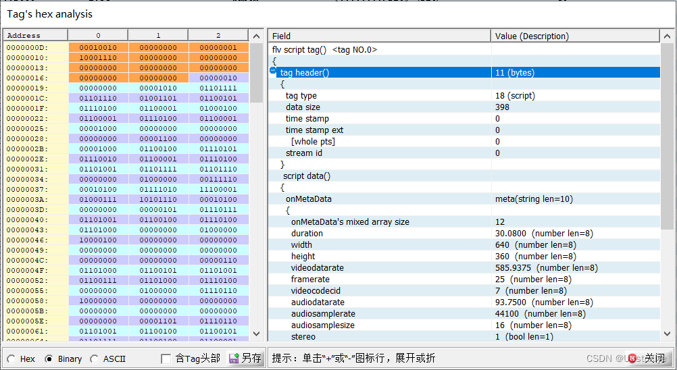Click the hex table column 1 header
The image size is (677, 370).
158,35
